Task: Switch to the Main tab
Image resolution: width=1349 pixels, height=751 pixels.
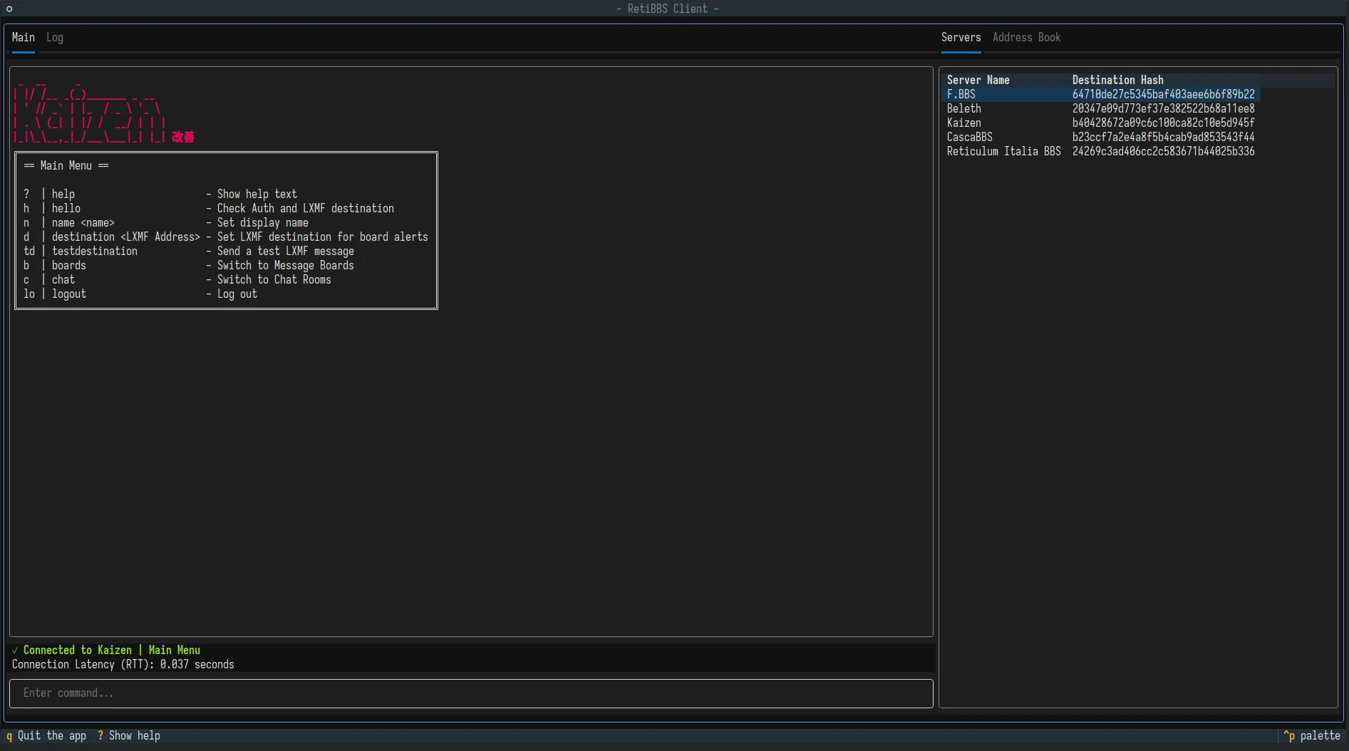Action: tap(24, 37)
